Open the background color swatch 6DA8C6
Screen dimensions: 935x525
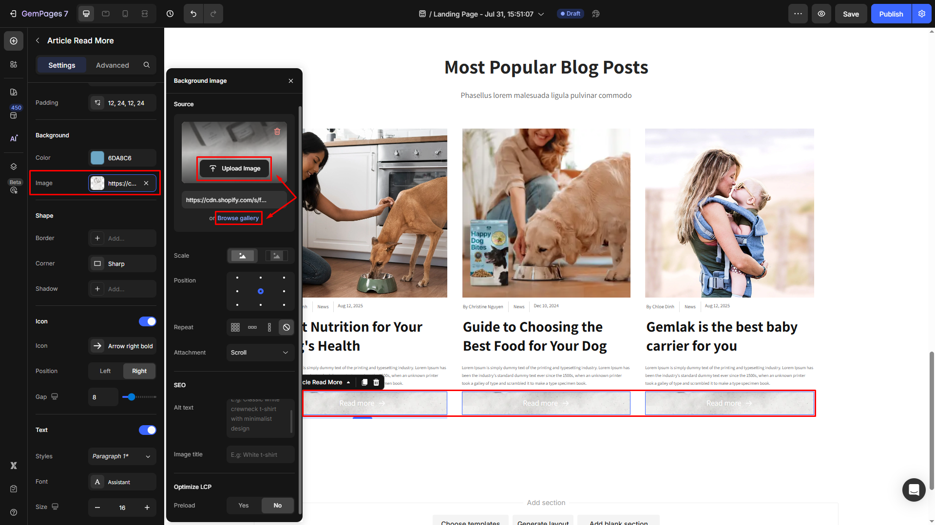coord(97,158)
